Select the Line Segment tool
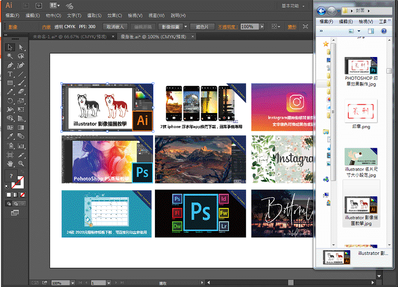The height and width of the screenshot is (287, 398). (21, 74)
